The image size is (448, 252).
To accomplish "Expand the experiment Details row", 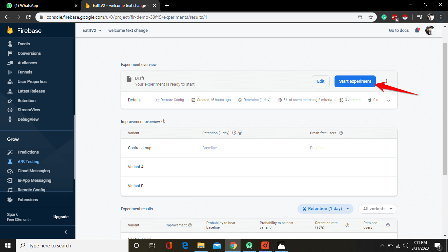I will tap(389, 101).
